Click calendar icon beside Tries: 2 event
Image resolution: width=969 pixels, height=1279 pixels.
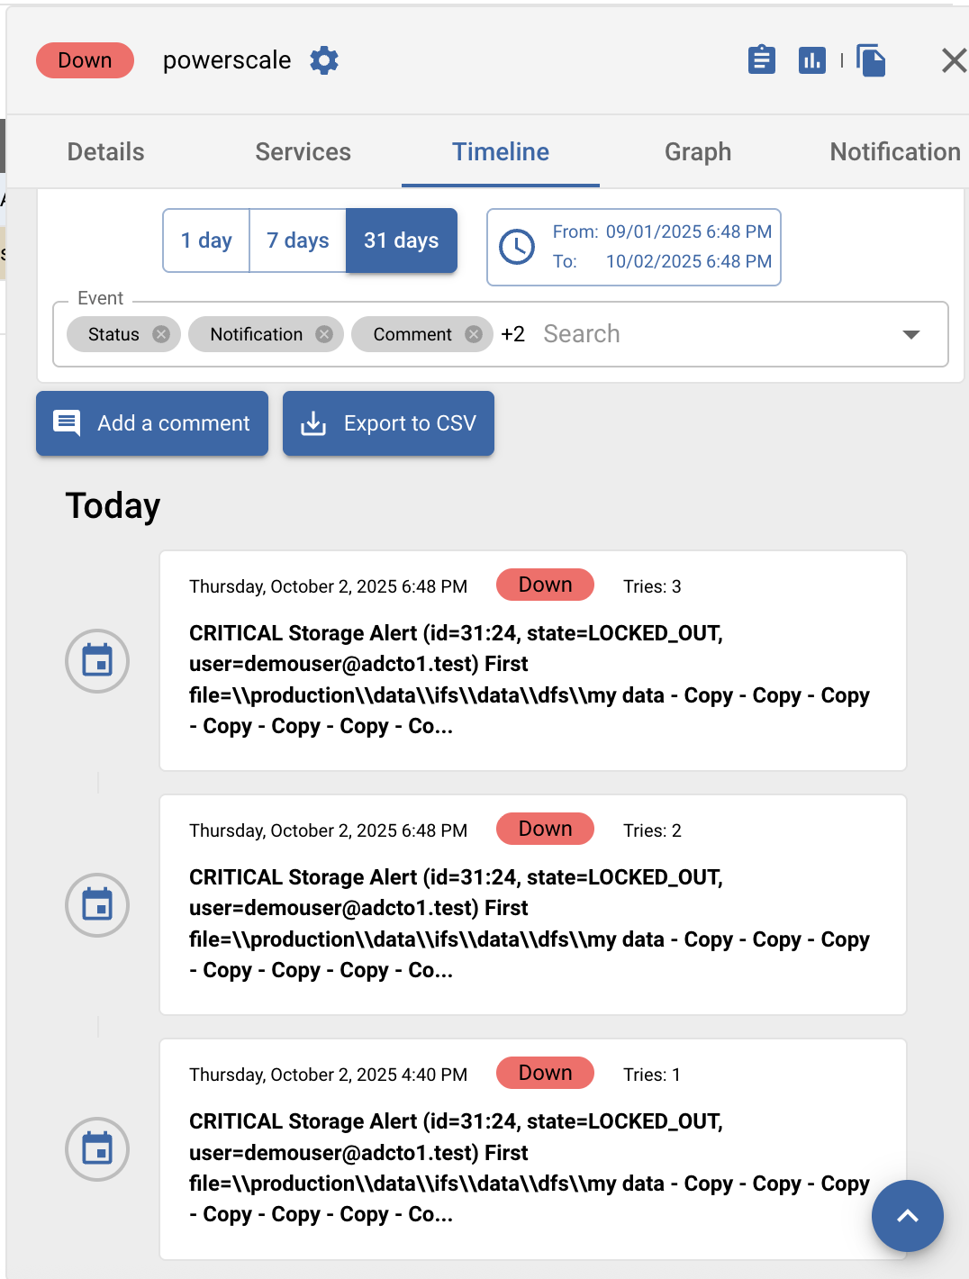tap(97, 905)
